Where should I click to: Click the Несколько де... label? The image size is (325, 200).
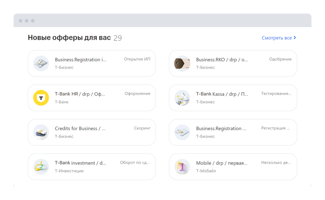276,163
